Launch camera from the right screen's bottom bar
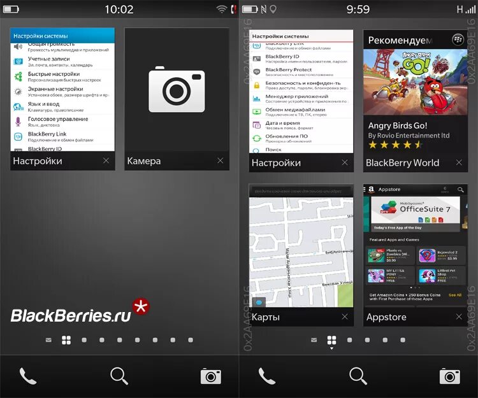Viewport: 478px width, 398px height. (x=450, y=376)
